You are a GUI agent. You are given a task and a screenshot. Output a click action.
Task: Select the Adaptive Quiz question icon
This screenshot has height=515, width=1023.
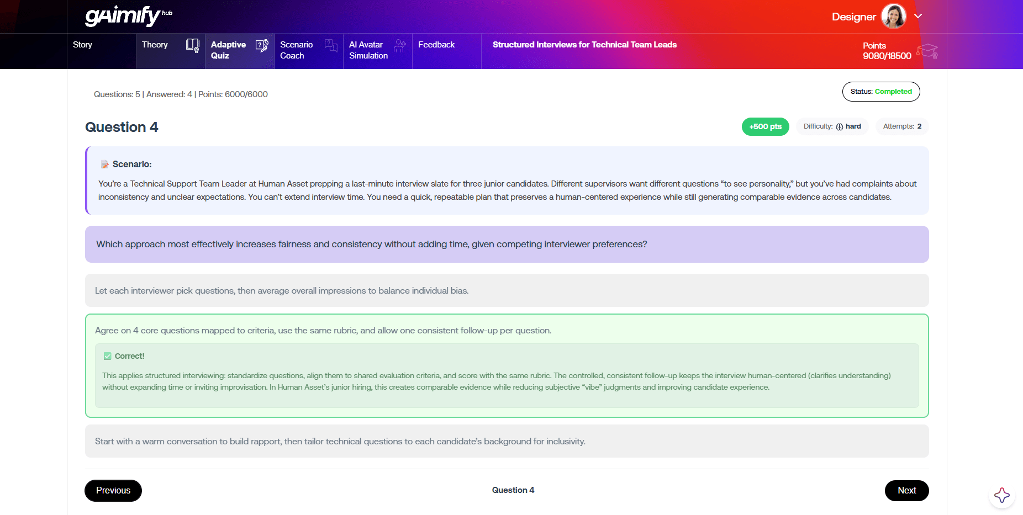[x=261, y=46]
